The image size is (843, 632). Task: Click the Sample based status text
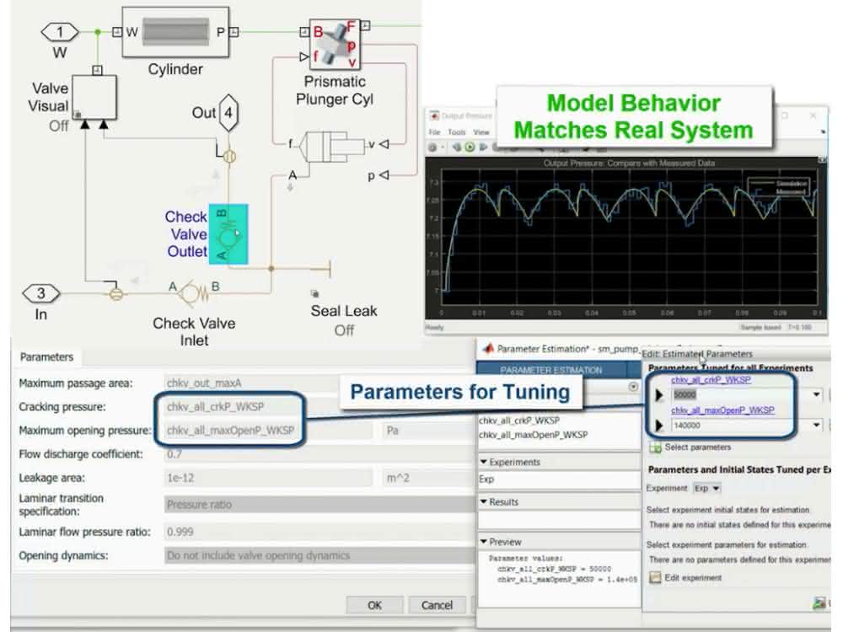pos(760,327)
